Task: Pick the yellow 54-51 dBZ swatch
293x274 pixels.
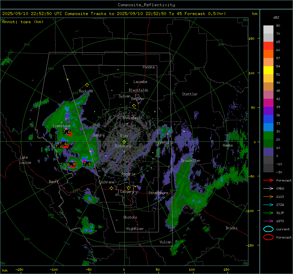Action: [x=268, y=70]
